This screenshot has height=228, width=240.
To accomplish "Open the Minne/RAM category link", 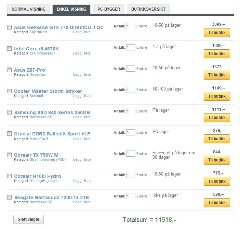I will point(39,139).
